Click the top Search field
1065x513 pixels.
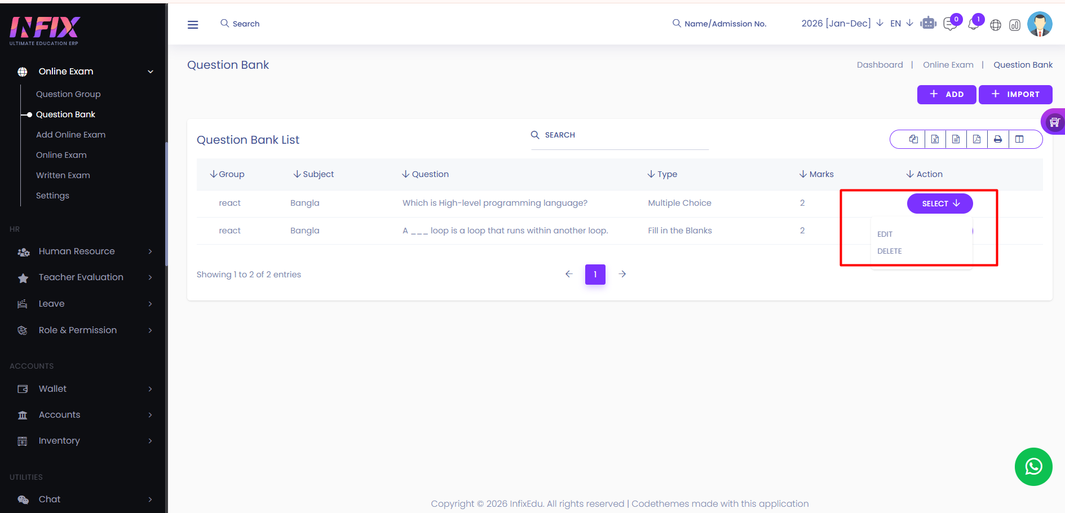pos(246,24)
